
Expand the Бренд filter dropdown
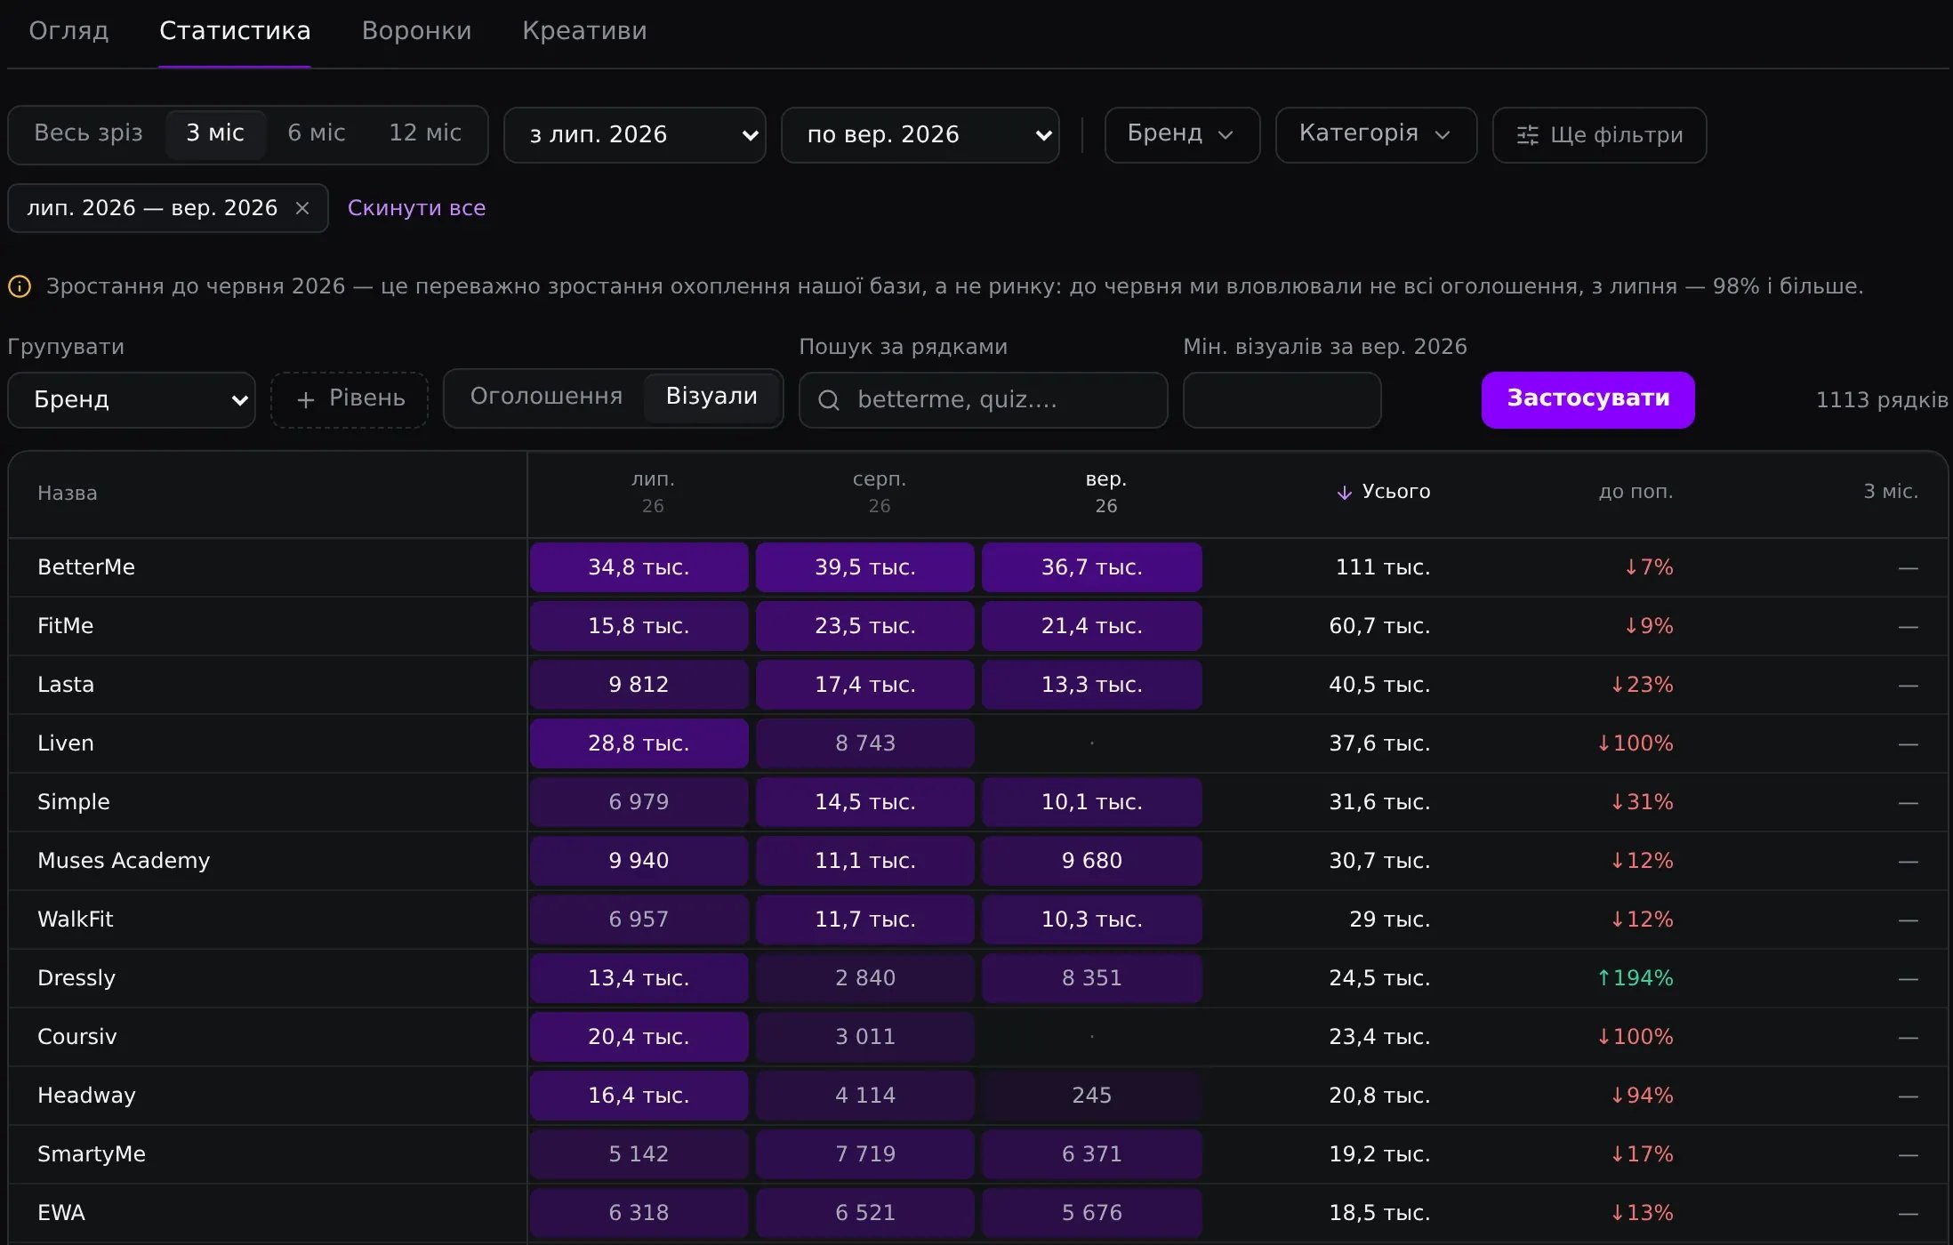1182,135
